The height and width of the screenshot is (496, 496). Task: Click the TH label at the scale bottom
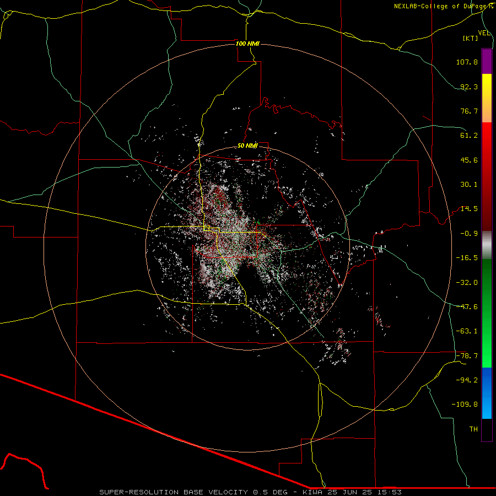(x=473, y=429)
